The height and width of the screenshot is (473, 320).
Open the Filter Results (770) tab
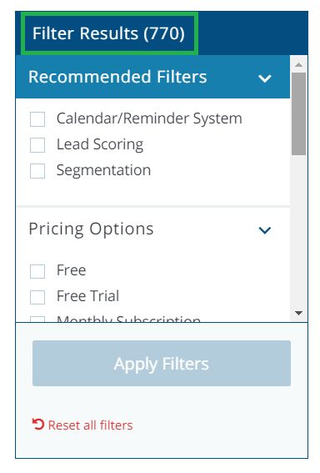click(x=109, y=33)
